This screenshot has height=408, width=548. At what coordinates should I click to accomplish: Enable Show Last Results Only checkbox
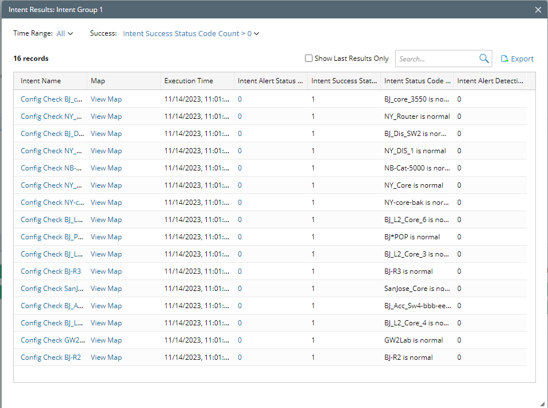309,59
